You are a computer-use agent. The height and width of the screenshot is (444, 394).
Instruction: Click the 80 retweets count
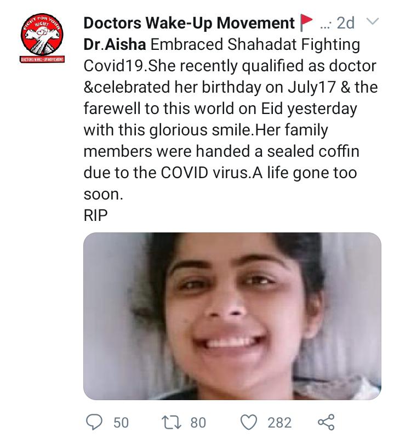pyautogui.click(x=198, y=423)
